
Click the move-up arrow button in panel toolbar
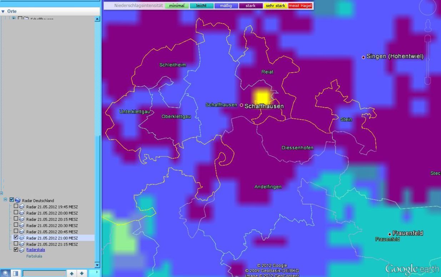[72, 273]
